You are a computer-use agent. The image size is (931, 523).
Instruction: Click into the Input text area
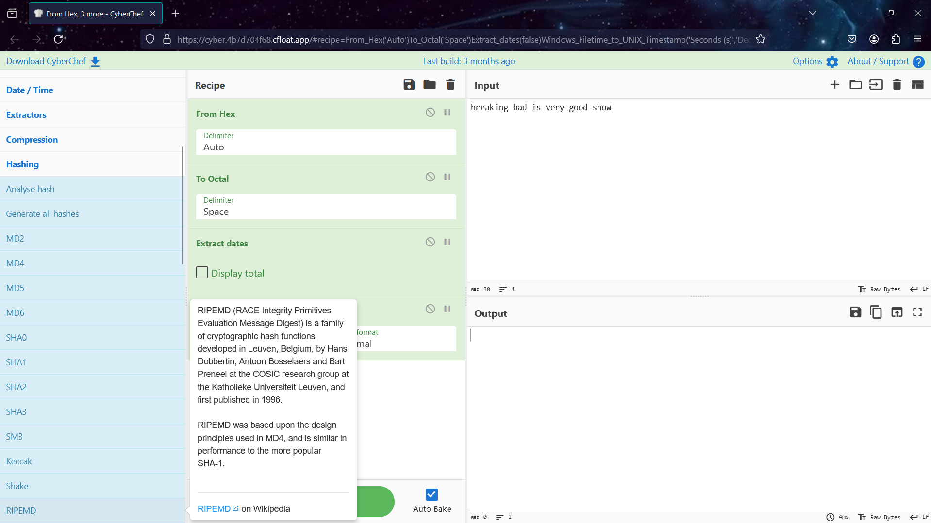[x=698, y=189]
